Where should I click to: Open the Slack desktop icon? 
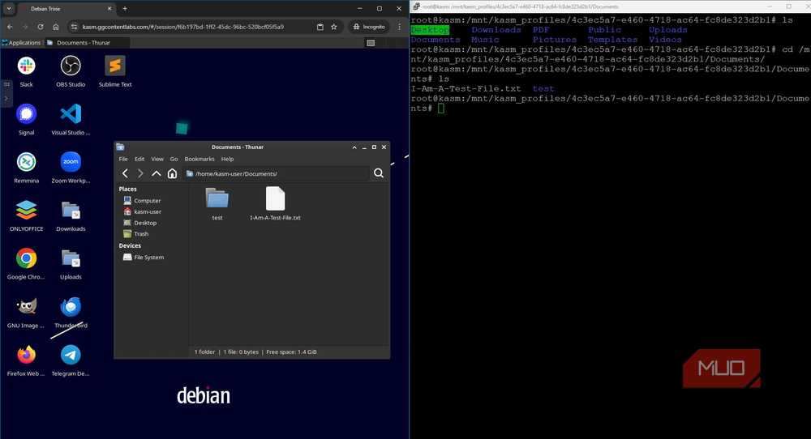click(x=27, y=66)
